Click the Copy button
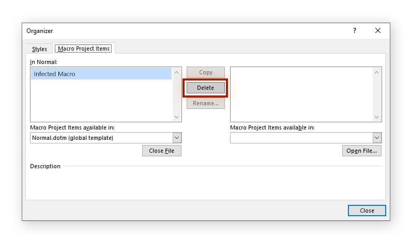This screenshot has width=411, height=242. 206,72
